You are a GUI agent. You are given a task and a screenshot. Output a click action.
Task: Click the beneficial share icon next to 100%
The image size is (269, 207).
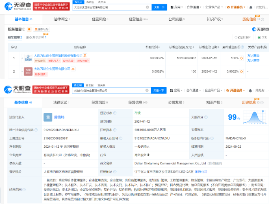click(x=241, y=58)
